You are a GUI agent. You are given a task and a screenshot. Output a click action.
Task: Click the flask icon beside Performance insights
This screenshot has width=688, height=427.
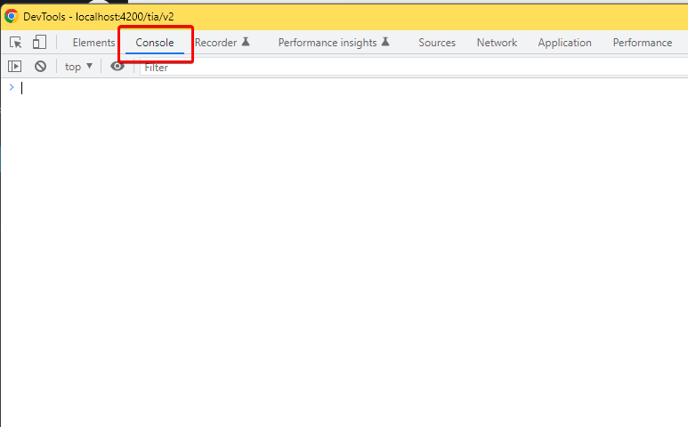(x=385, y=43)
